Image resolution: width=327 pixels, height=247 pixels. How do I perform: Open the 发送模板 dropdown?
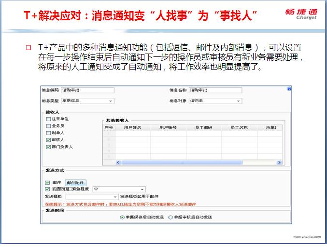[92, 197]
